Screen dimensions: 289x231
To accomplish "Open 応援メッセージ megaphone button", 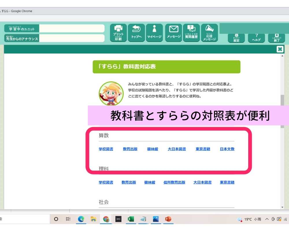I will [209, 33].
